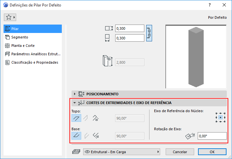Click the column 3D preview thumbnail

tap(196, 57)
